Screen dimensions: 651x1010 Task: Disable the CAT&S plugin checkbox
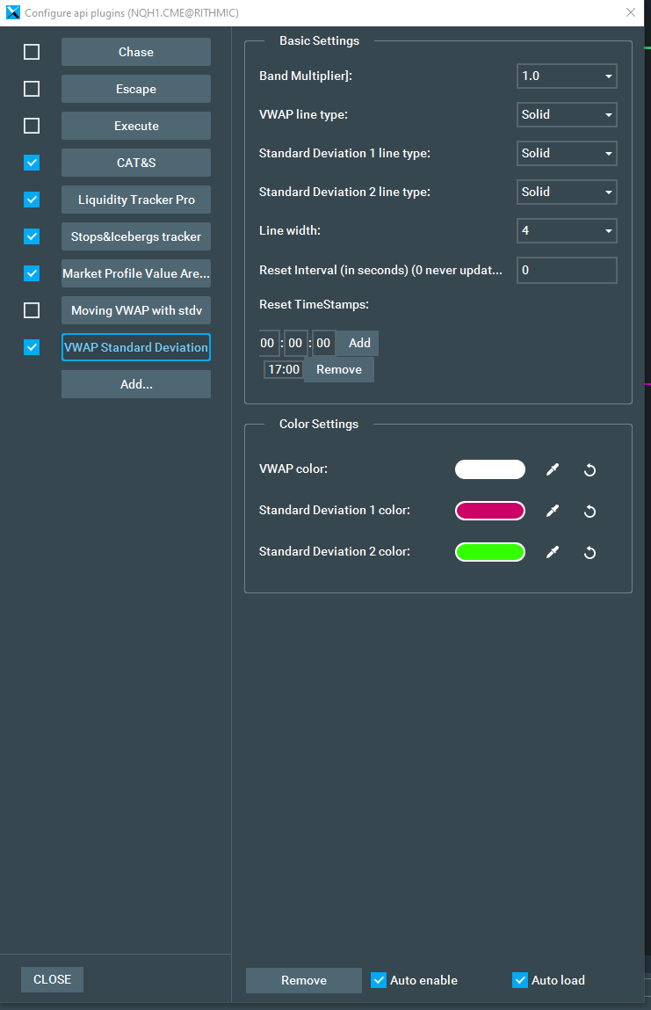pos(32,163)
